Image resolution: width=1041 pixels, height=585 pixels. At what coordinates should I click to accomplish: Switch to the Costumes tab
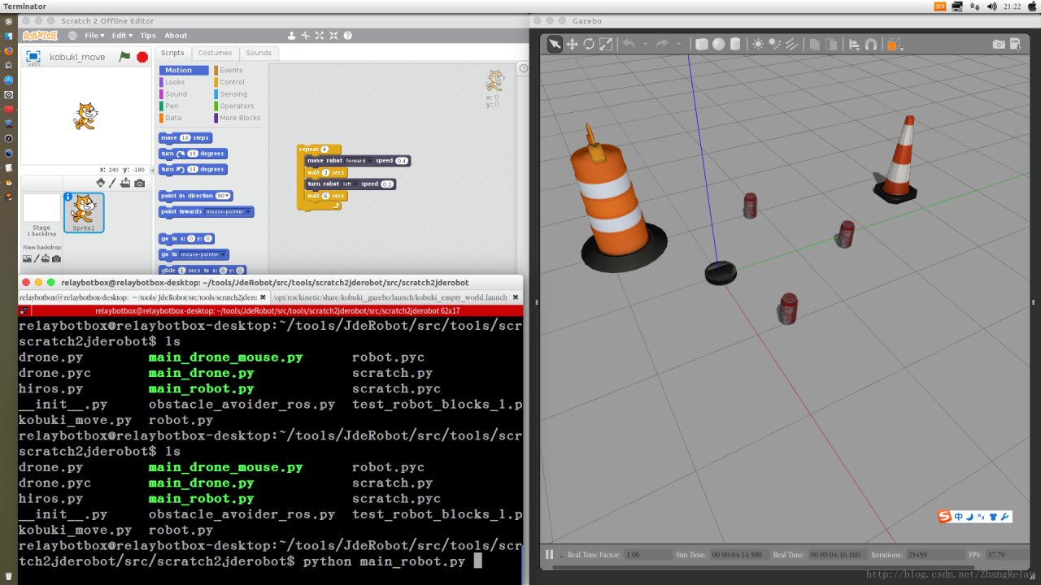(215, 53)
